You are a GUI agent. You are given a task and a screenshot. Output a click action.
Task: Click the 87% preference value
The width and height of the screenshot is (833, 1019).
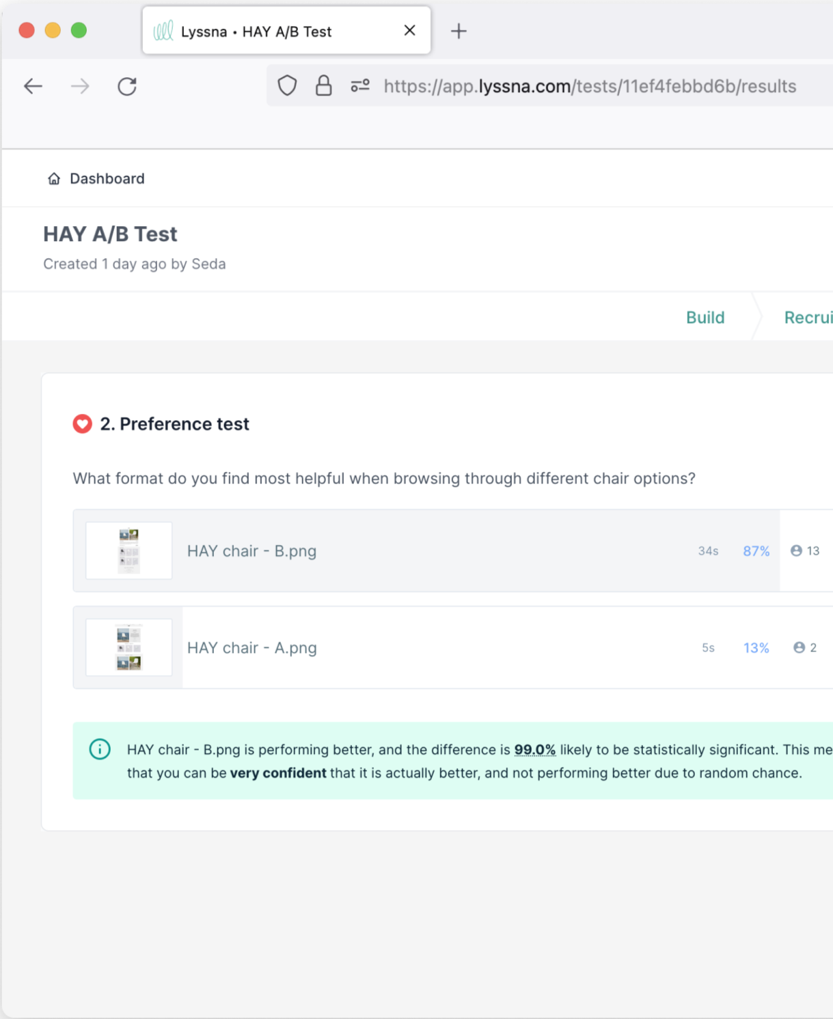pos(756,551)
